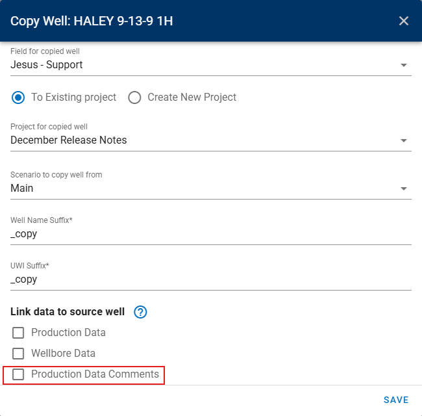Click the Wellbore Data label text
The width and height of the screenshot is (422, 416).
pos(63,354)
